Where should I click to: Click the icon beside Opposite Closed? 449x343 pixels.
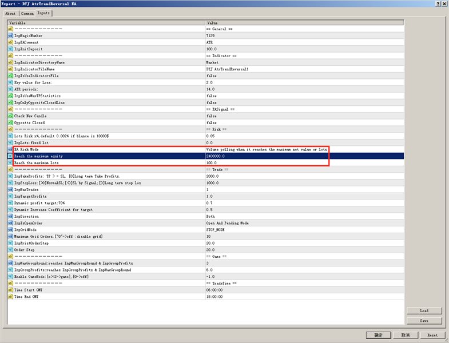[x=10, y=122]
